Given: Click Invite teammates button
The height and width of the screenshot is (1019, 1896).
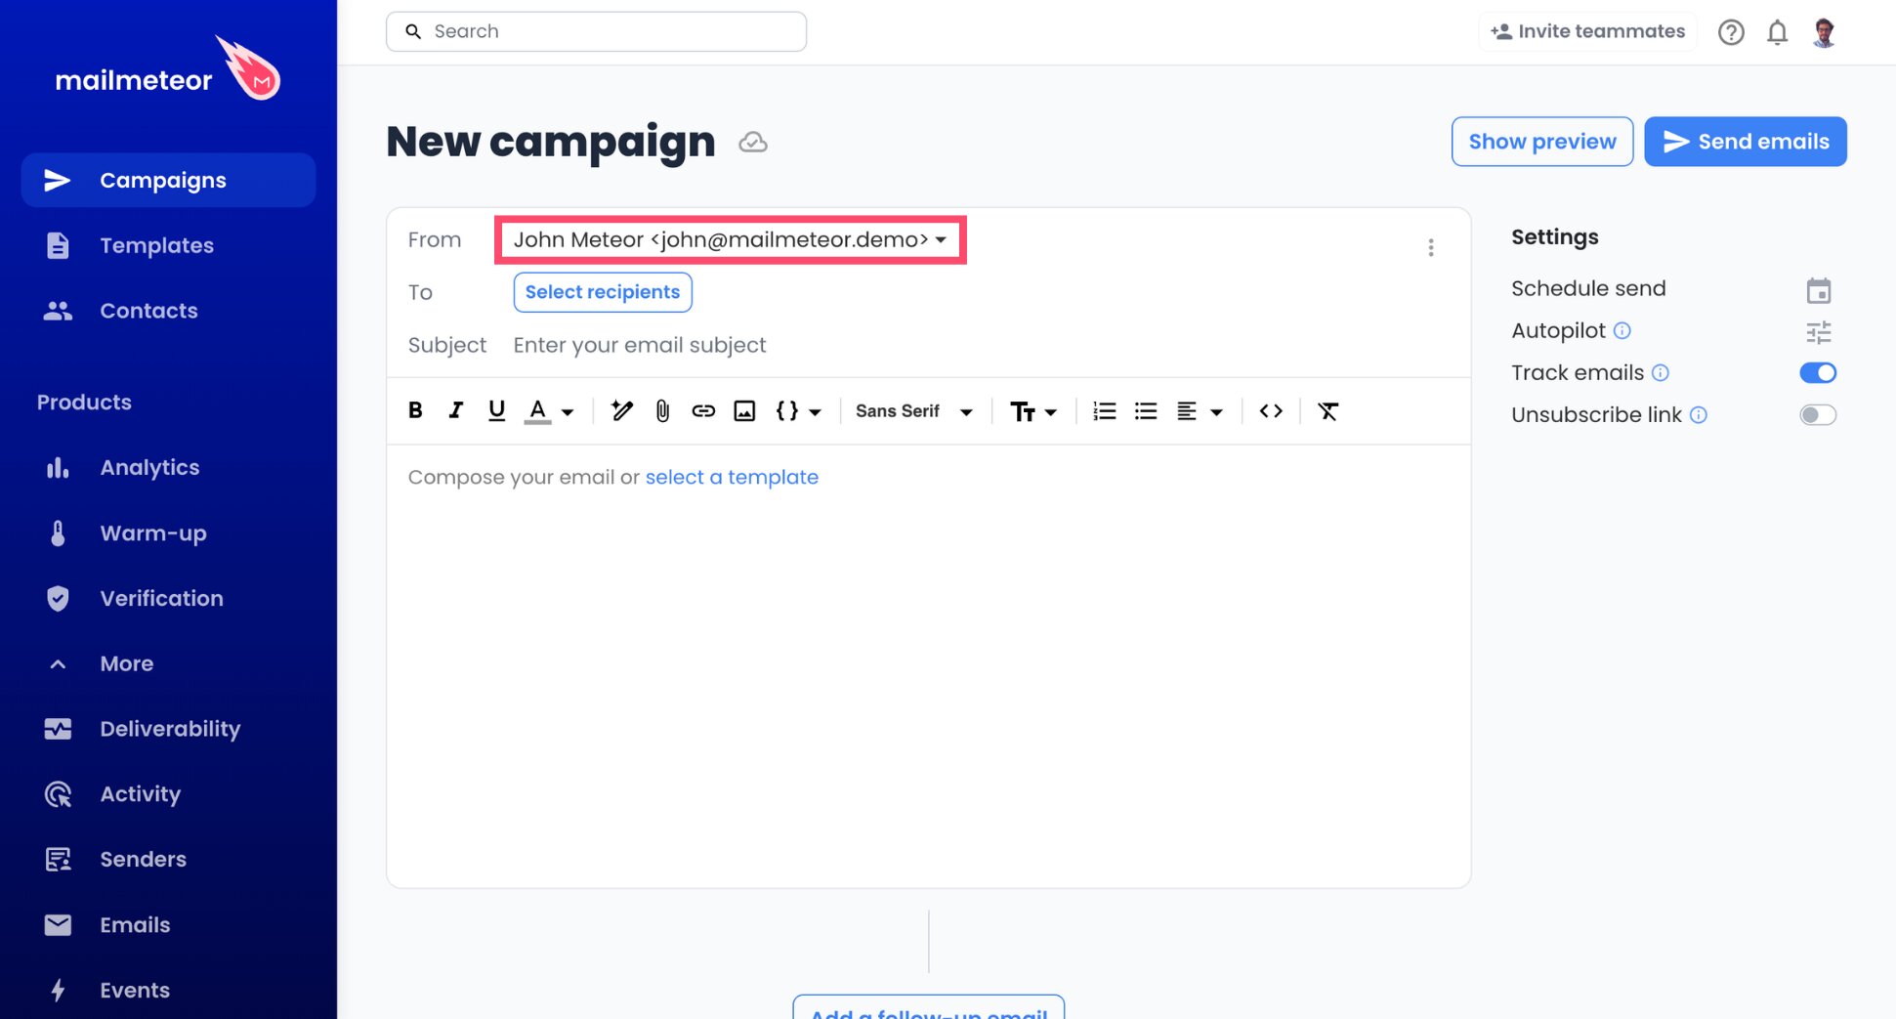Looking at the screenshot, I should click(1587, 31).
